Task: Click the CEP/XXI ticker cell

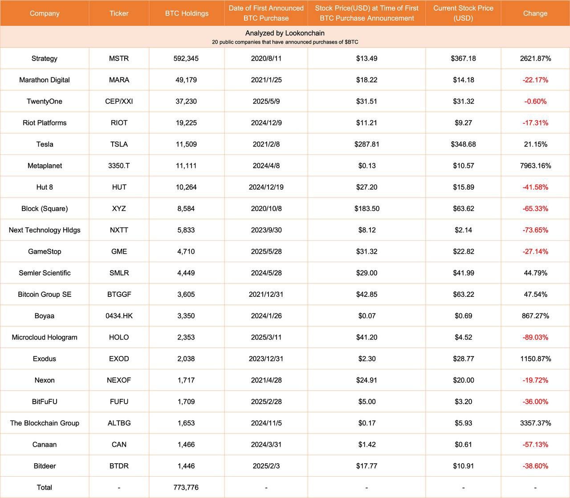Action: coord(119,101)
